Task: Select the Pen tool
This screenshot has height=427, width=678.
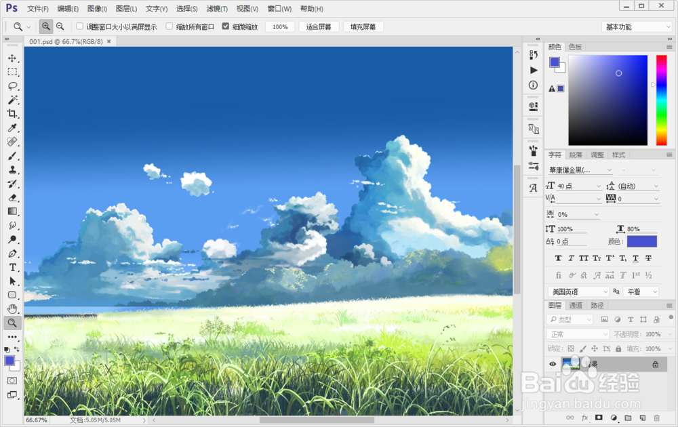Action: pyautogui.click(x=12, y=253)
